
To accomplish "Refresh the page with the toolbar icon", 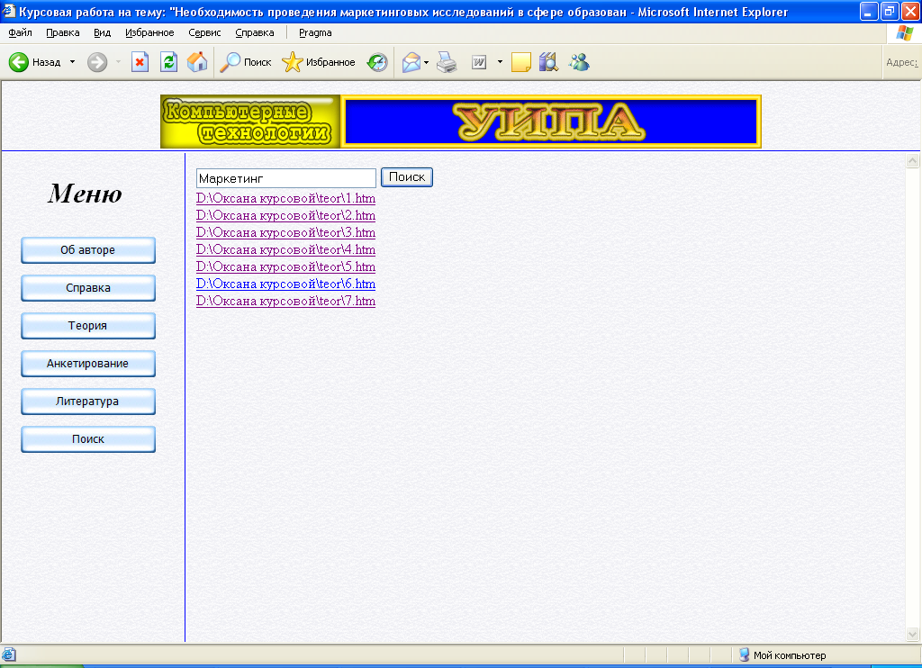I will click(x=168, y=62).
